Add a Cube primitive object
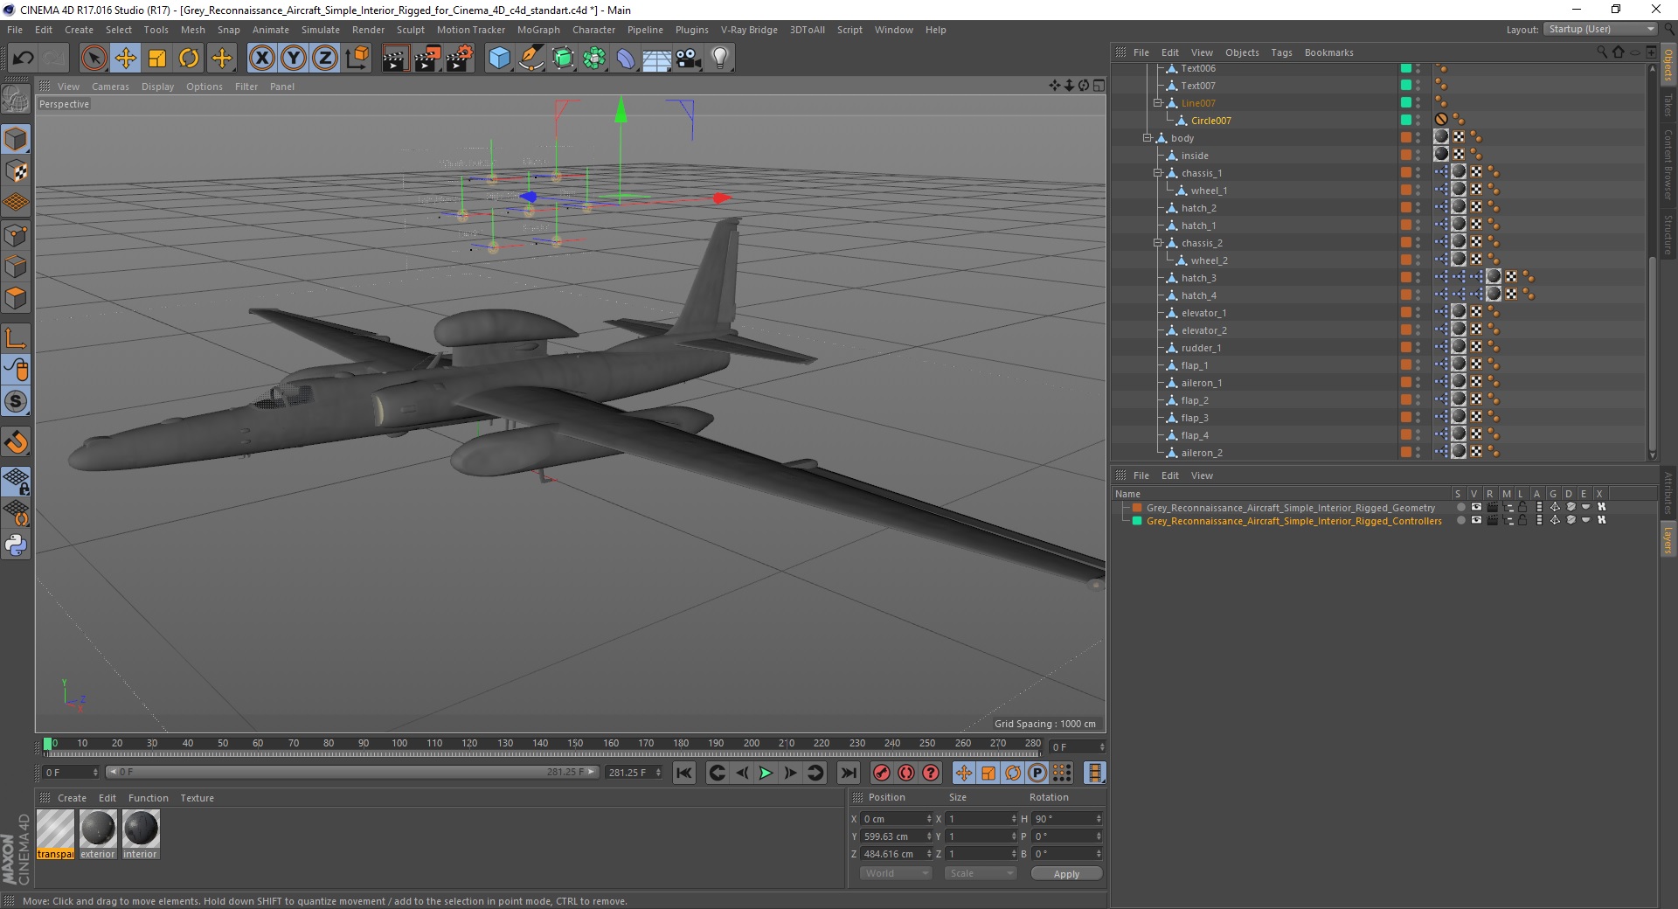The width and height of the screenshot is (1678, 909). tap(499, 59)
